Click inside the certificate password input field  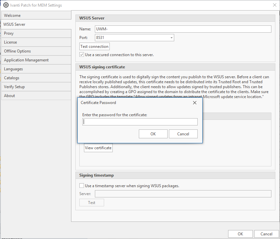(140, 122)
